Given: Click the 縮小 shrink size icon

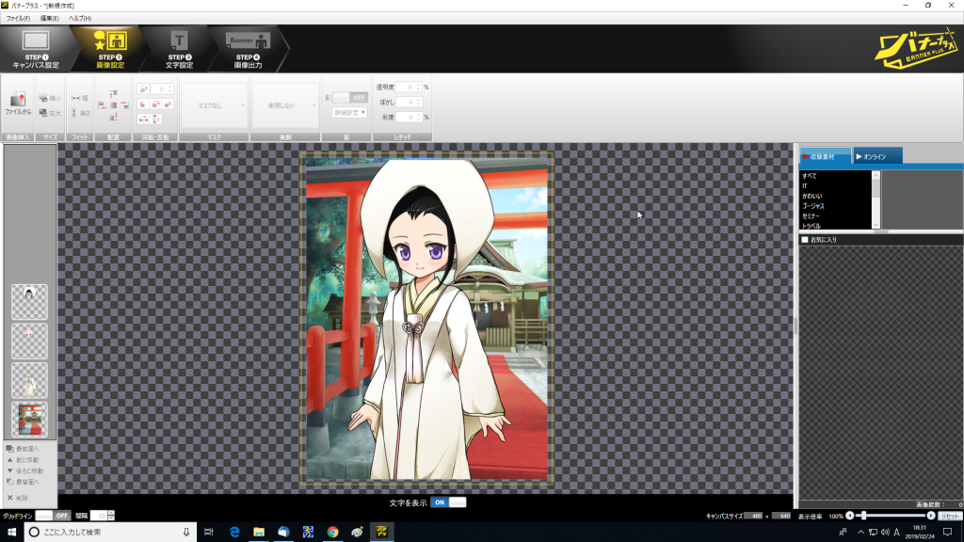Looking at the screenshot, I should (50, 98).
